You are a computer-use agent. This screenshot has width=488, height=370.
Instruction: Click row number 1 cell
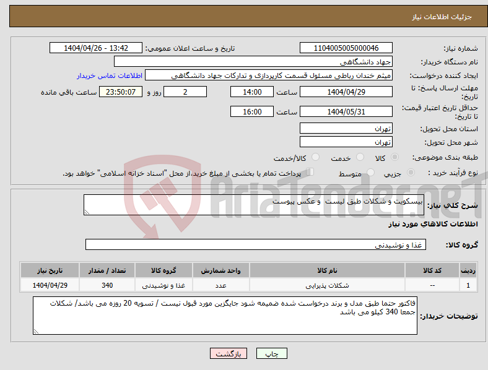(x=468, y=285)
